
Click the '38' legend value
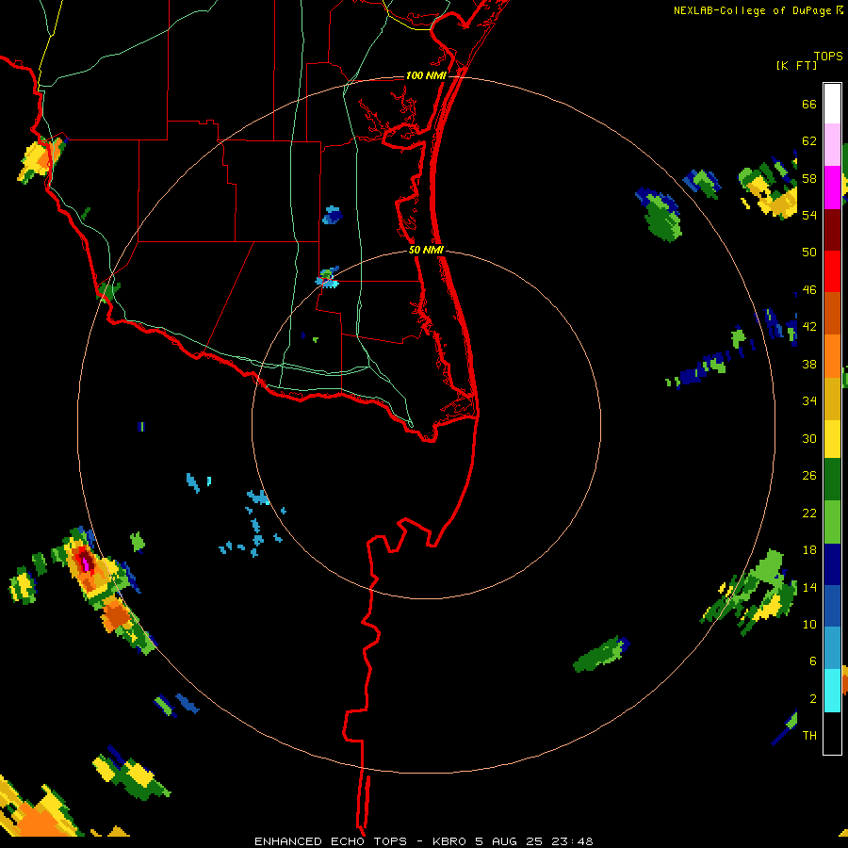click(x=809, y=364)
